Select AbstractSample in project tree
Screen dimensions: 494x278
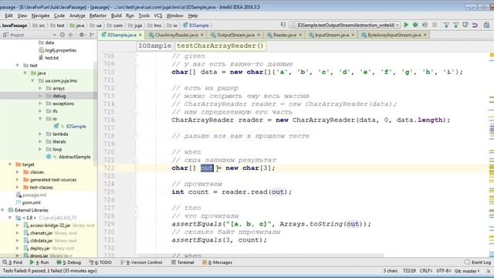coord(74,157)
